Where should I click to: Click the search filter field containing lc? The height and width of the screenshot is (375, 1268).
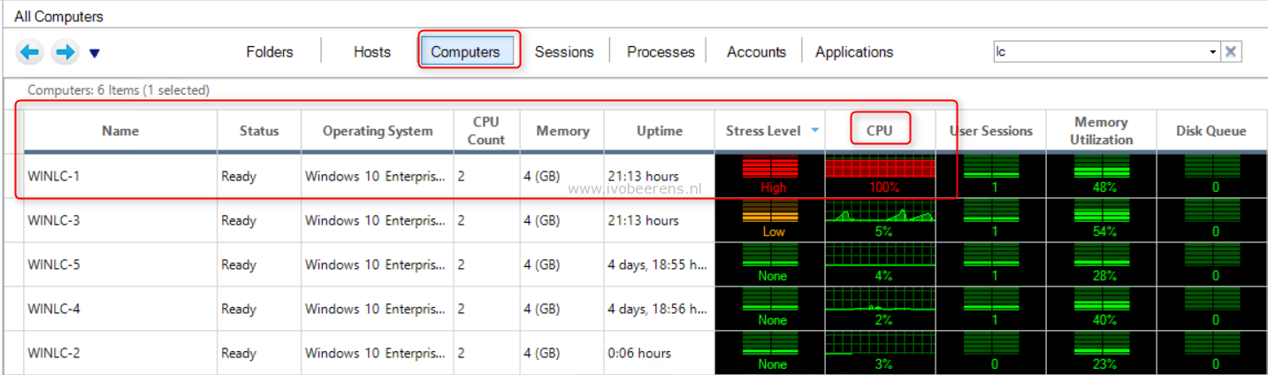(x=1100, y=51)
